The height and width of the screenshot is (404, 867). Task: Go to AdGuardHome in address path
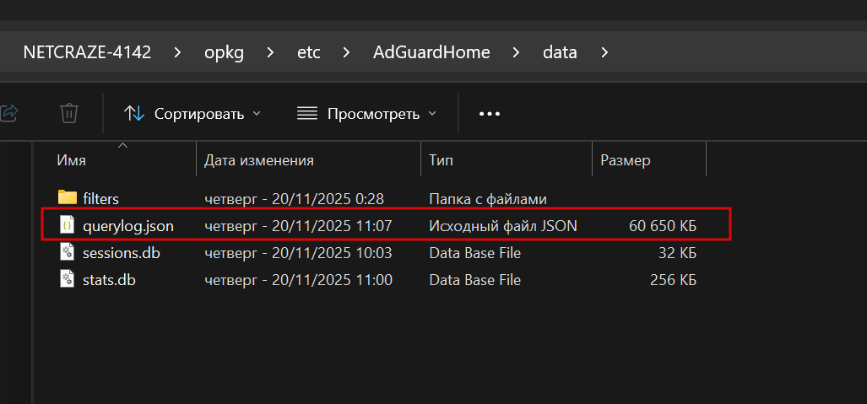[x=431, y=52]
